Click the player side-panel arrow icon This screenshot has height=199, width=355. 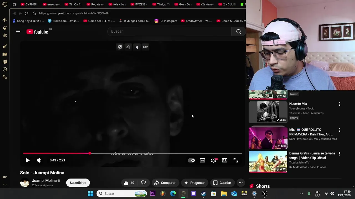coord(128,47)
